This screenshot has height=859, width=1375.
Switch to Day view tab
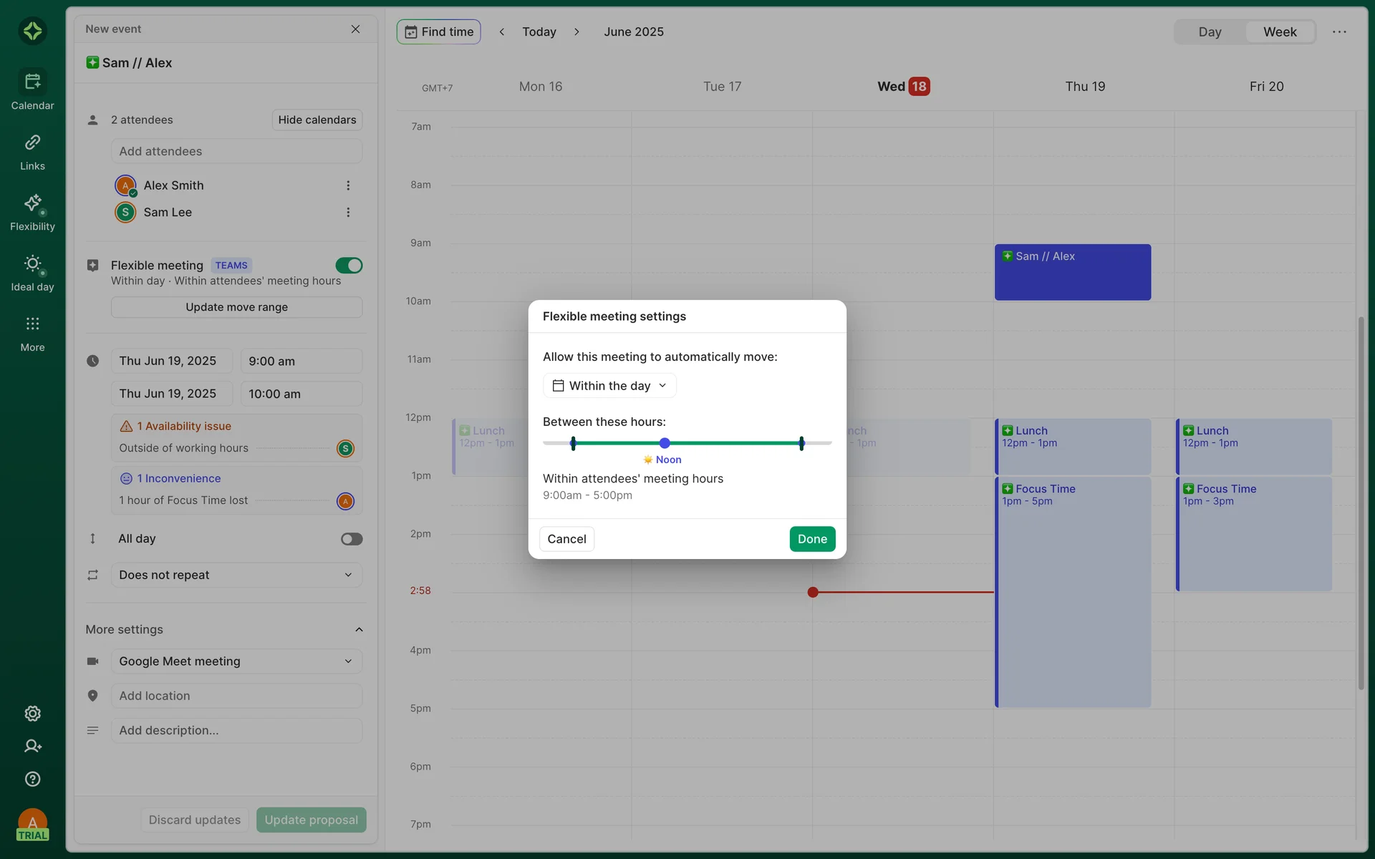click(x=1210, y=31)
